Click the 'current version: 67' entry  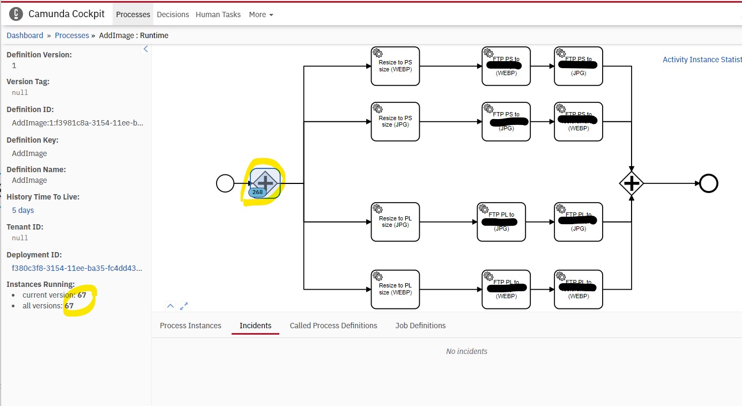point(54,295)
